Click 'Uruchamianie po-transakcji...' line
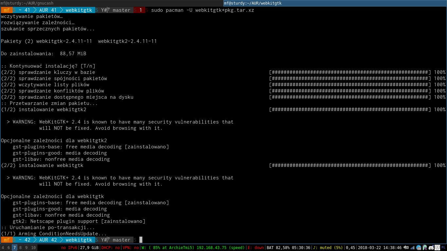Screen dimensions: 447x251 click(x=48, y=227)
